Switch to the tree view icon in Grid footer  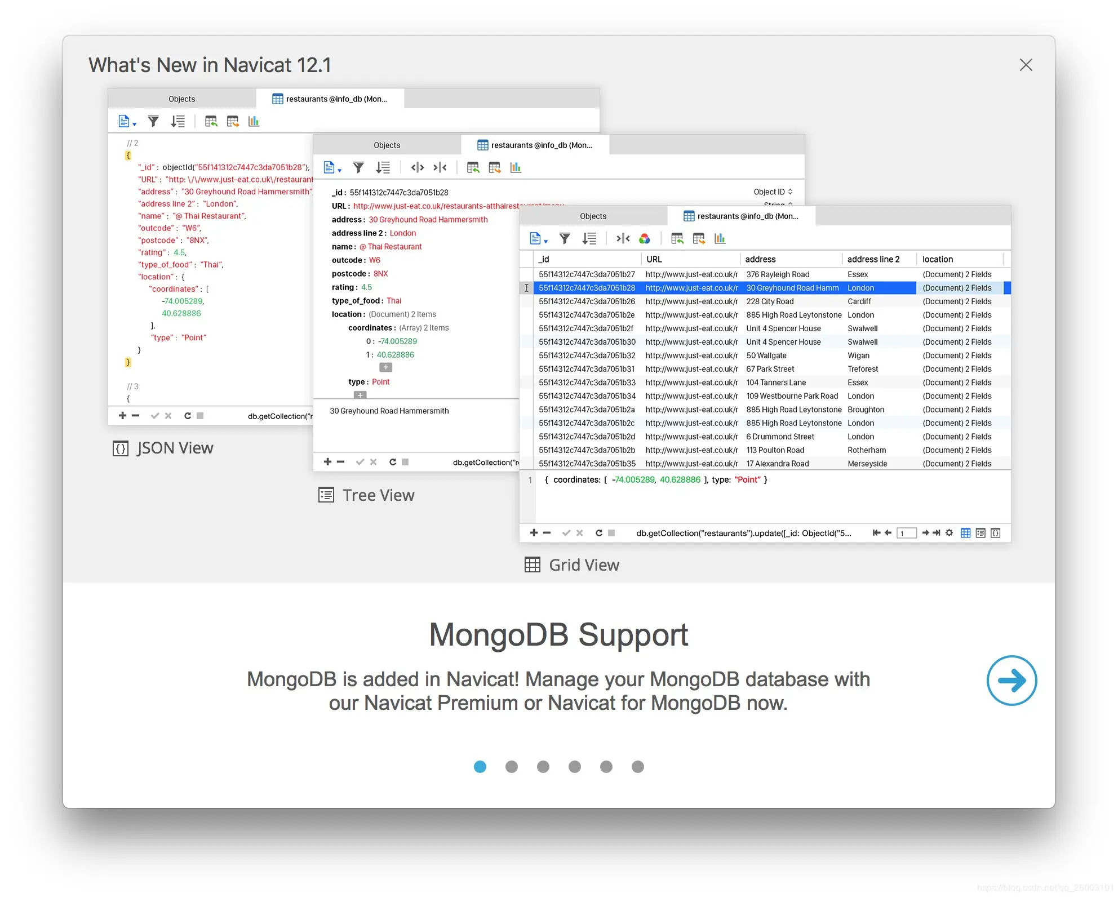tap(981, 532)
